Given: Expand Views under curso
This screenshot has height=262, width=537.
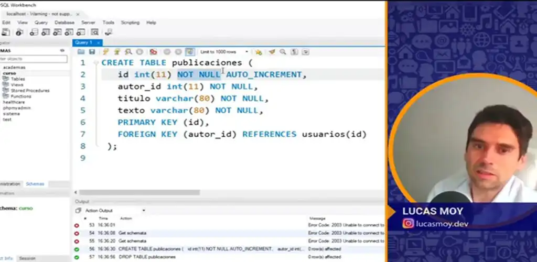Looking at the screenshot, I should point(17,85).
